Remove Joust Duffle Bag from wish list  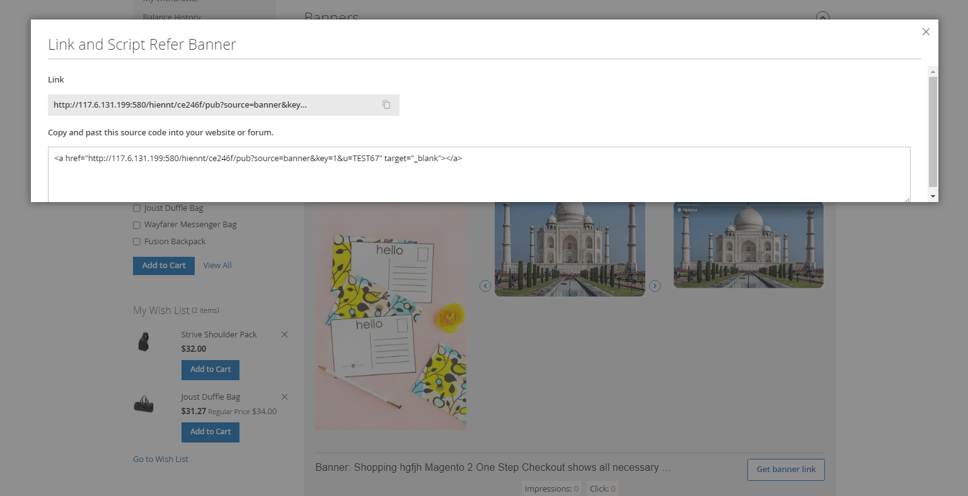pos(284,397)
